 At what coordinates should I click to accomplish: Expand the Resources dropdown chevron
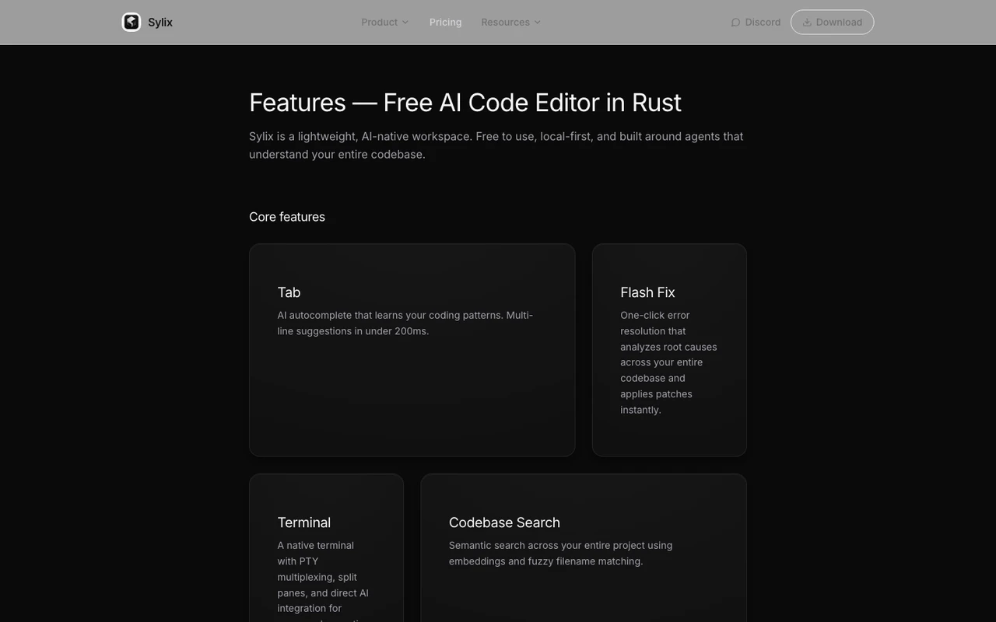pos(538,23)
